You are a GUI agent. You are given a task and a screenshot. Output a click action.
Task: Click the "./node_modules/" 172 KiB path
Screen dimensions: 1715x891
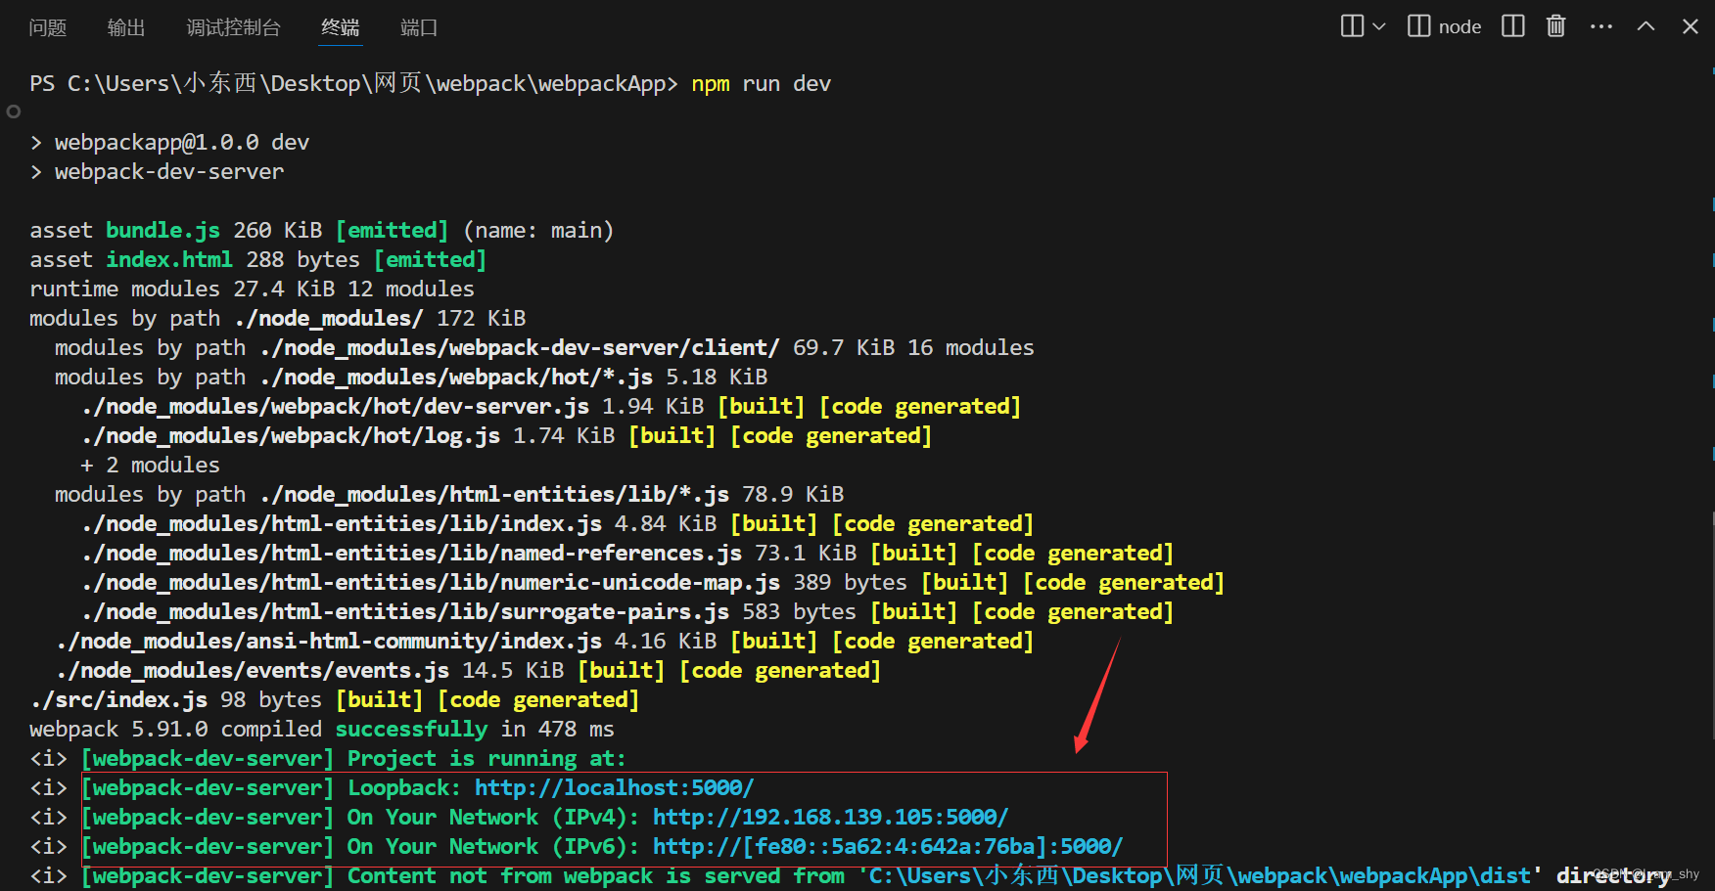pyautogui.click(x=329, y=319)
